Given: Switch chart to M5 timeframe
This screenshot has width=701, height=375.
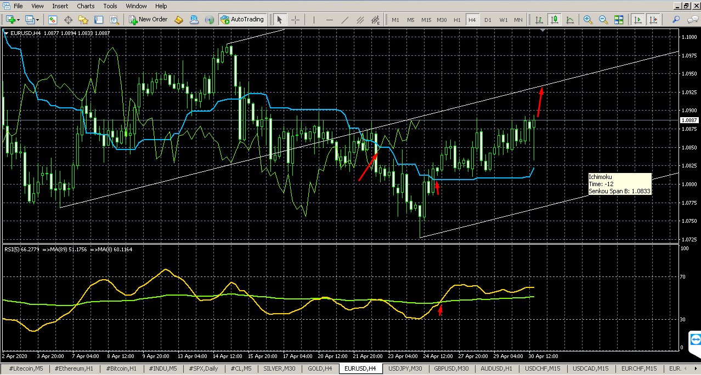Looking at the screenshot, I should click(x=410, y=20).
